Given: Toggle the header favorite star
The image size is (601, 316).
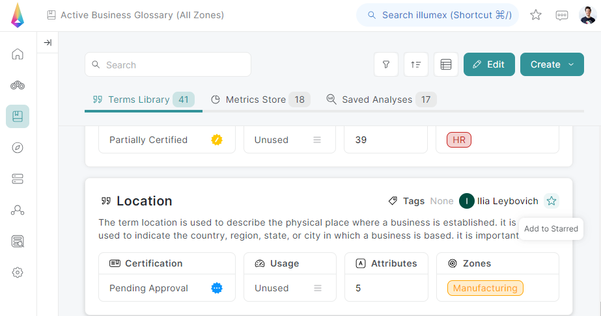Looking at the screenshot, I should [536, 15].
